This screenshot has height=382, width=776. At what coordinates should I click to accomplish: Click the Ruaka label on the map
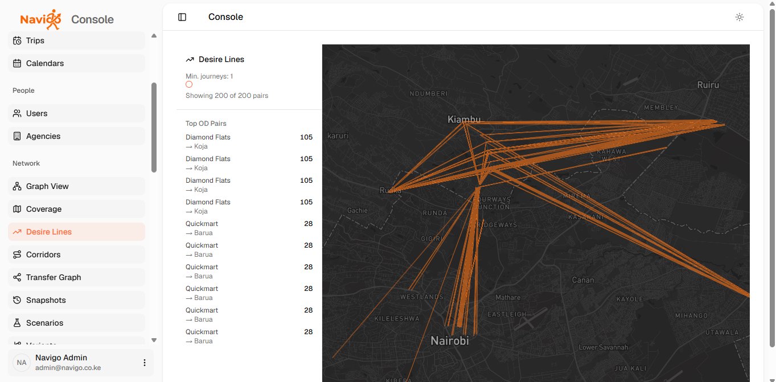click(x=391, y=191)
